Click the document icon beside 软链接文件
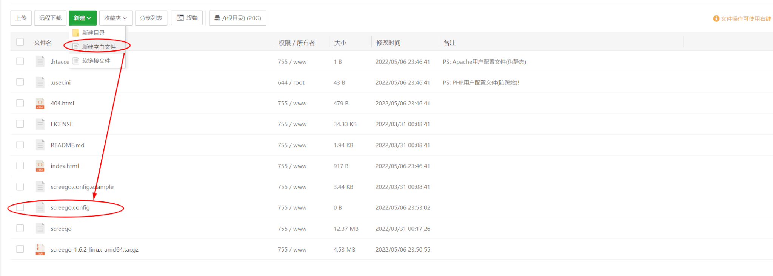The image size is (773, 276). tap(75, 61)
